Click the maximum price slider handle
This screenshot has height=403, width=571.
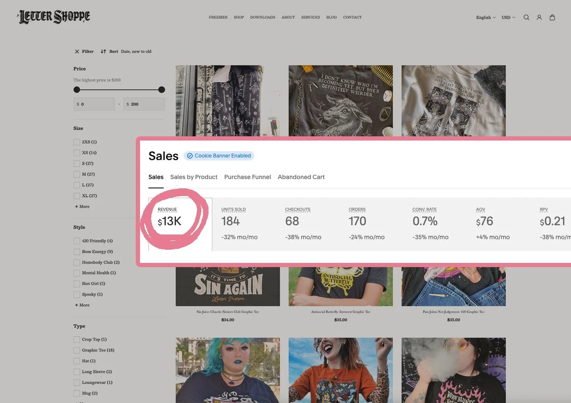click(x=162, y=90)
